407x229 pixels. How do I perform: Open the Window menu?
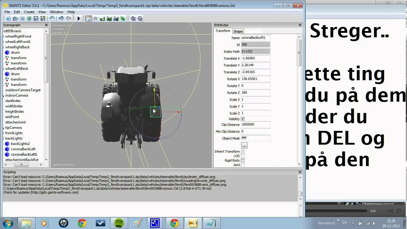click(x=57, y=12)
